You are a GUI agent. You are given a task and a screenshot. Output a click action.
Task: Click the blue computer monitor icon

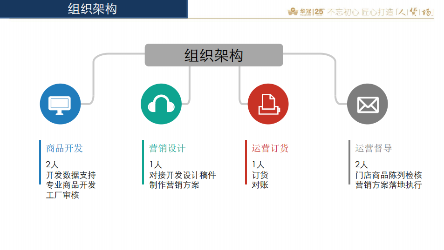pyautogui.click(x=60, y=104)
